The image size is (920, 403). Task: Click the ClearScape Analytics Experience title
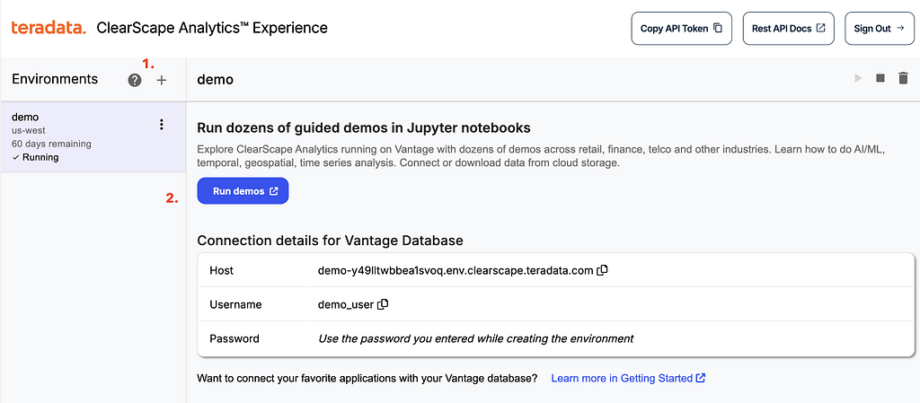tap(212, 27)
